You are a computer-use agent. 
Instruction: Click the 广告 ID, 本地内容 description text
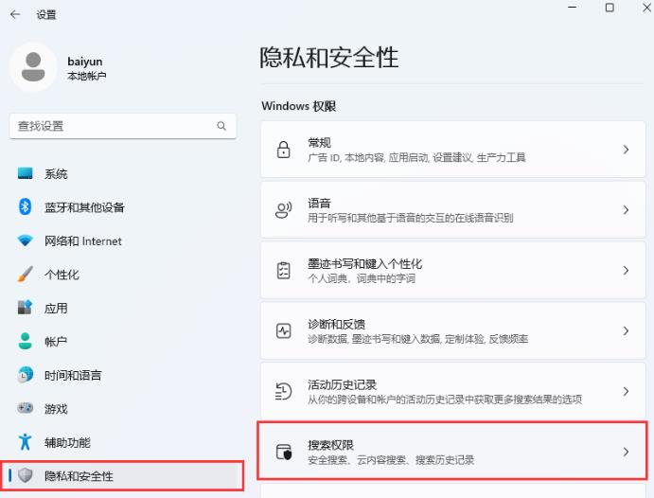(416, 158)
